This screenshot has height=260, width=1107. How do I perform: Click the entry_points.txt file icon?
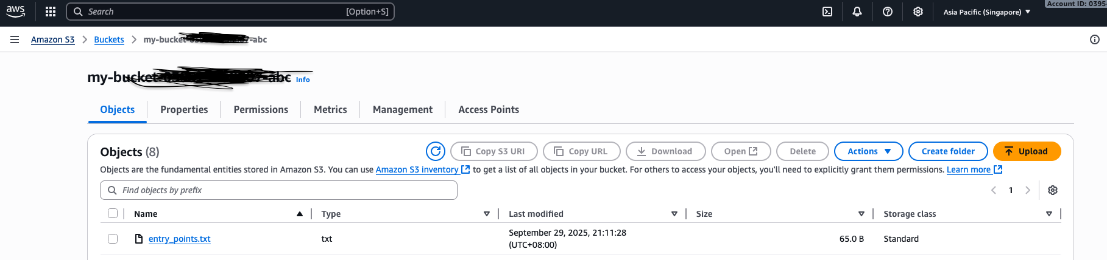click(139, 239)
